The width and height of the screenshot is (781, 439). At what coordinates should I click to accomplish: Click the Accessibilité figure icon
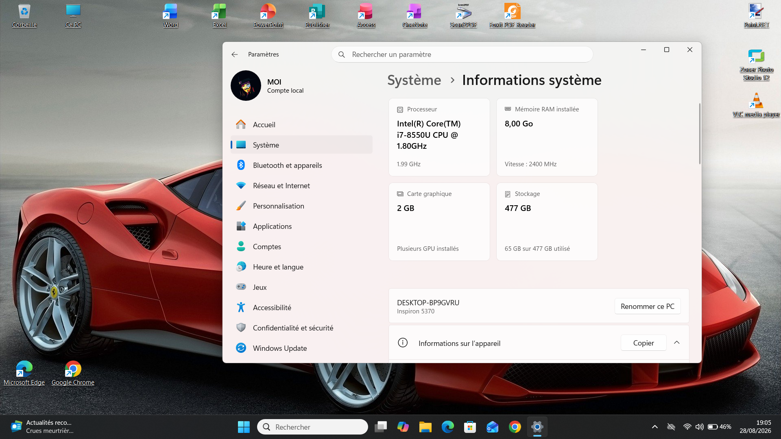click(241, 307)
